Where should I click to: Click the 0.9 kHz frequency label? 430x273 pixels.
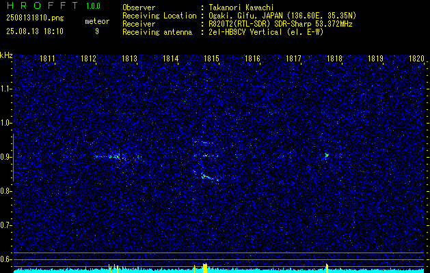(x=5, y=157)
